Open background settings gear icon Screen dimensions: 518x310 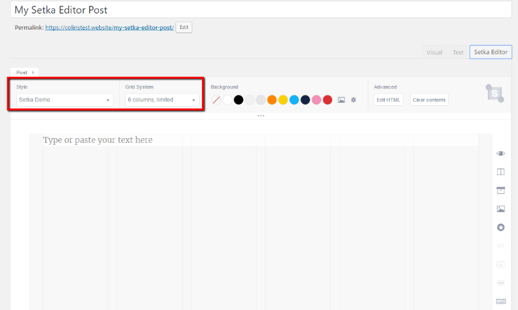(x=354, y=100)
